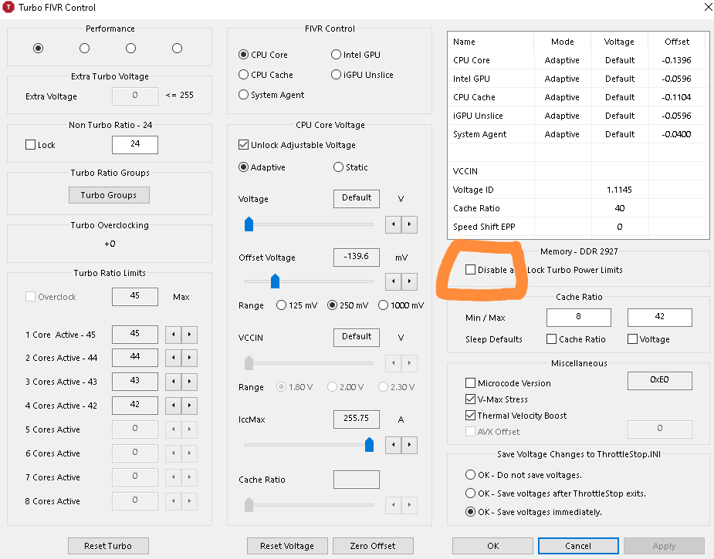
Task: Select CPU Cache in FIVR Control
Action: point(266,75)
